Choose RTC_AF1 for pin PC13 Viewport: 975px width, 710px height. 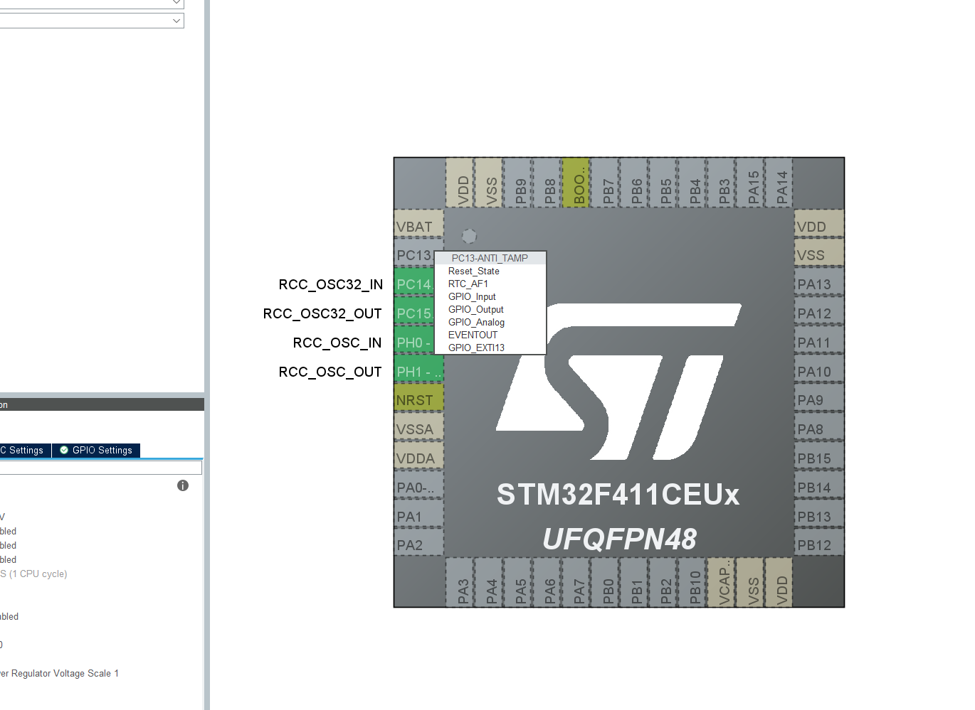pos(490,284)
